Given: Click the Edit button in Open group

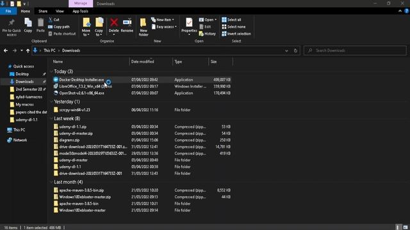Looking at the screenshot, I should click(x=205, y=27).
